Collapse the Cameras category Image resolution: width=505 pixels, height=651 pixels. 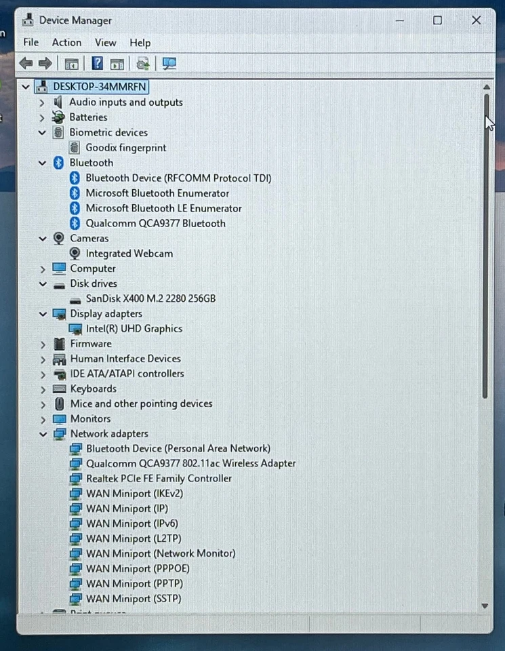pyautogui.click(x=42, y=239)
